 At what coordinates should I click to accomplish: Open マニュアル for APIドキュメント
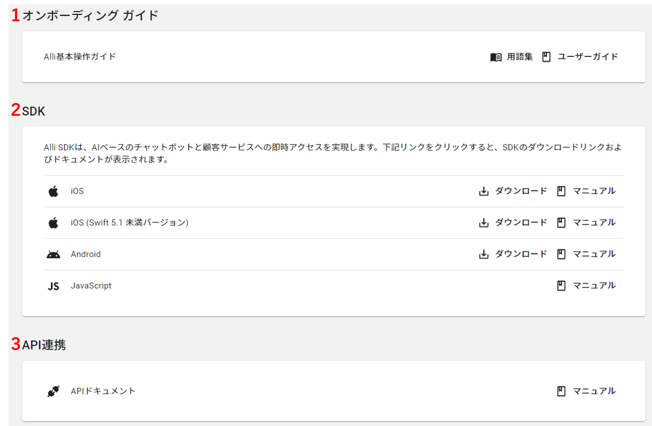pos(594,391)
